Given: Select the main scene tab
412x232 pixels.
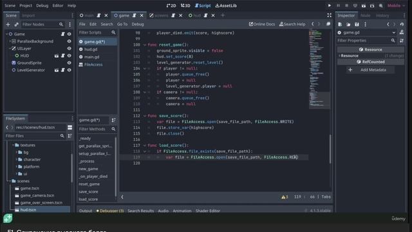Looking at the screenshot, I should 89,15.
